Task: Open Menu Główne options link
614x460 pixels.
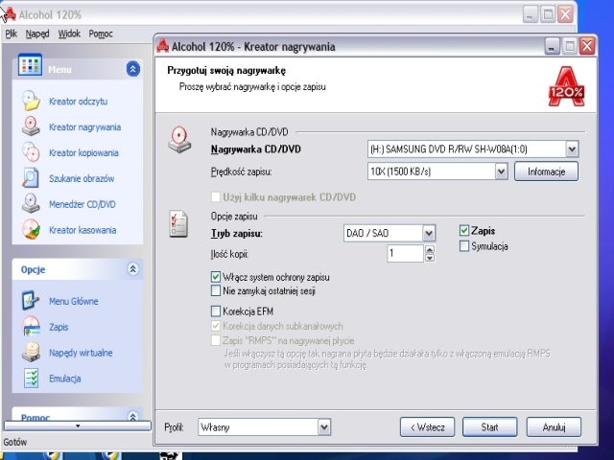Action: (74, 301)
